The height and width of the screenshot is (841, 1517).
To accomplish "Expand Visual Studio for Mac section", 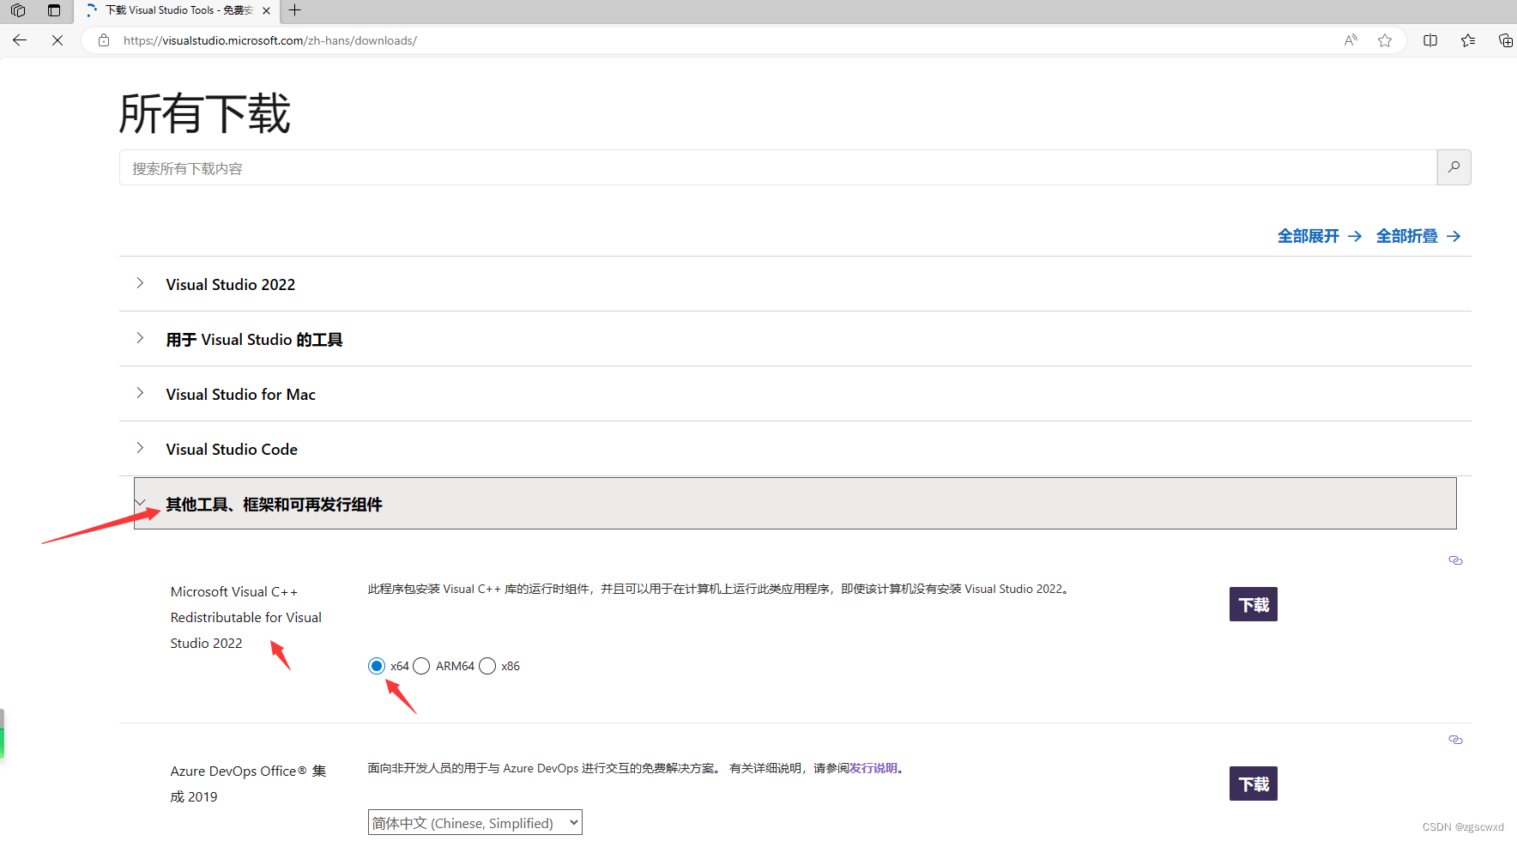I will tap(795, 394).
